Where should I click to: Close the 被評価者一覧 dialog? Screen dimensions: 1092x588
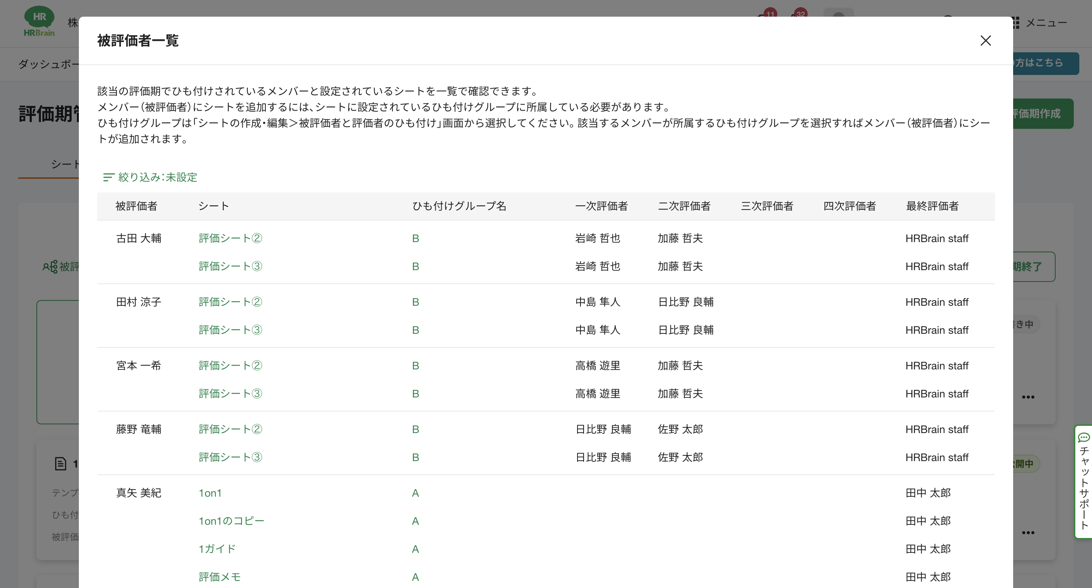click(985, 41)
